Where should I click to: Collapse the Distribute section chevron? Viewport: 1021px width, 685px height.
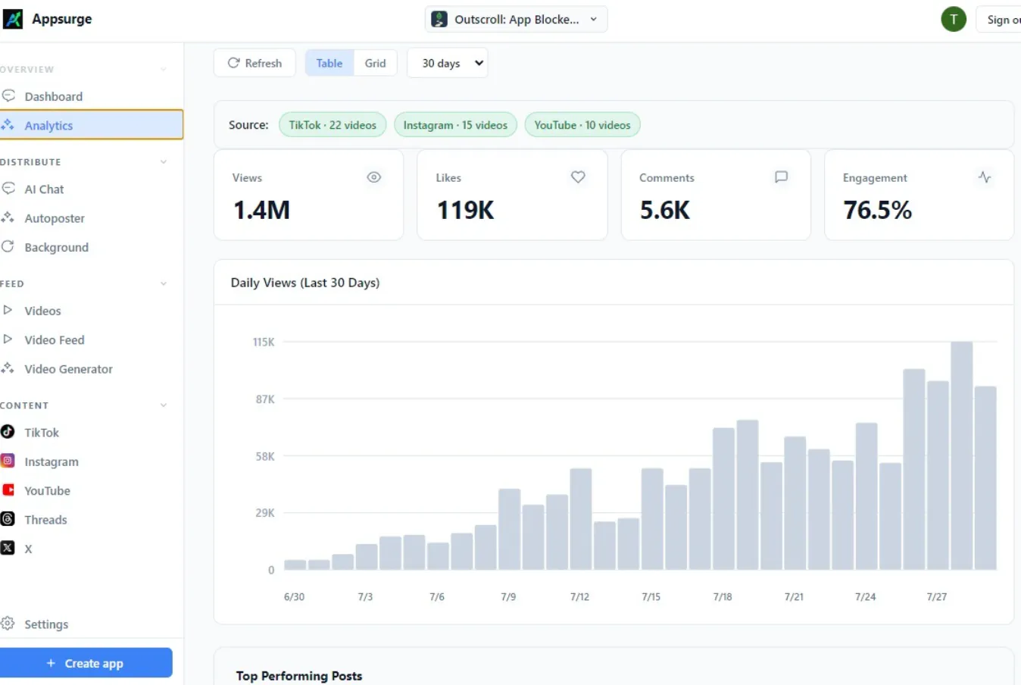(164, 162)
